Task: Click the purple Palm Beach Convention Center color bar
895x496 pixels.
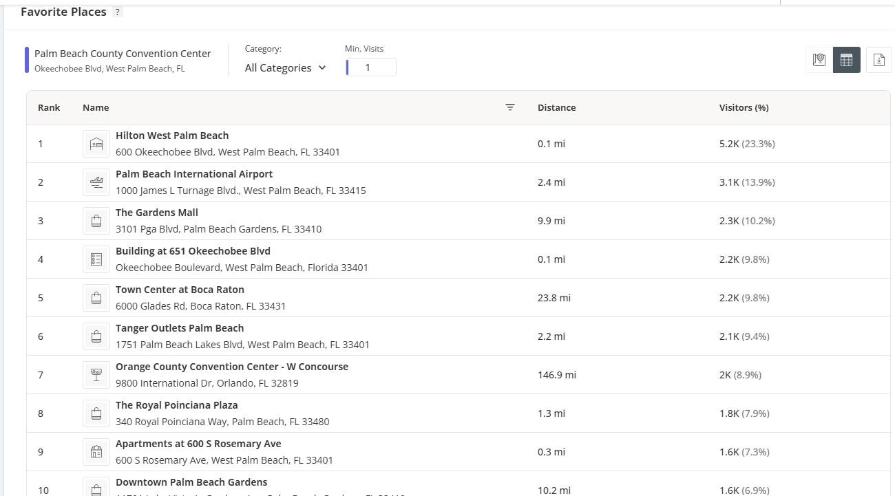Action: pos(27,60)
